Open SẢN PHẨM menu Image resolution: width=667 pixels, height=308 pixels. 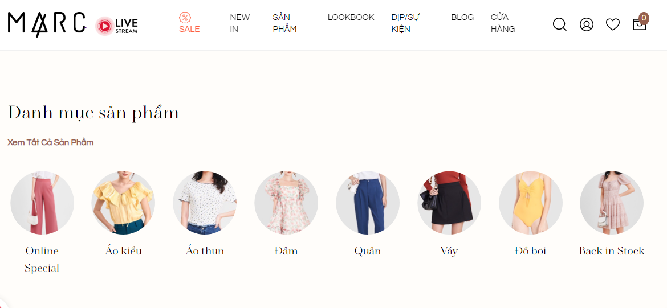[x=284, y=23]
